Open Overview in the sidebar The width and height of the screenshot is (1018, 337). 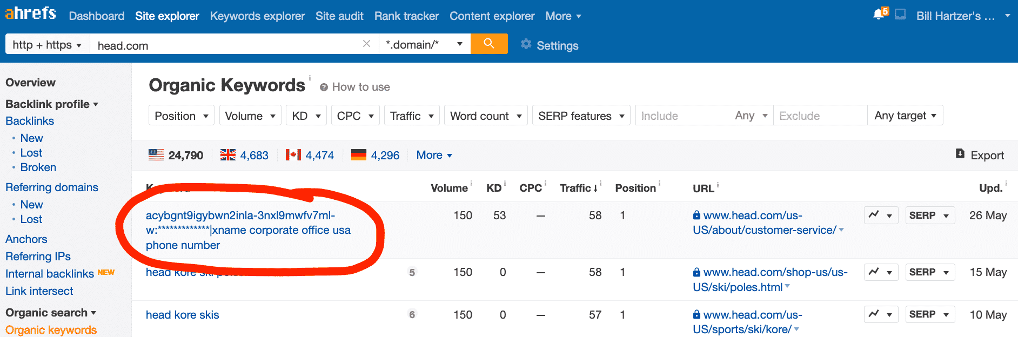(x=30, y=83)
